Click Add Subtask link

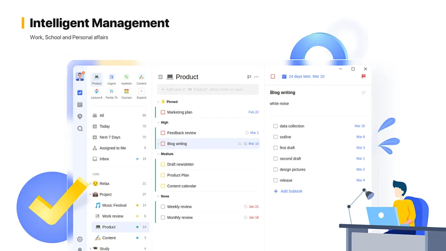point(291,191)
